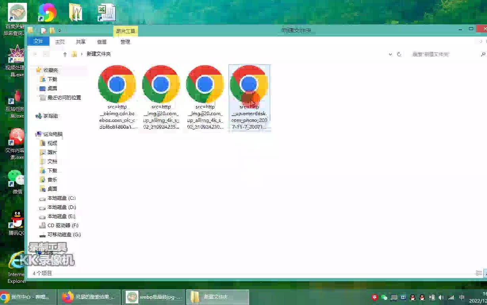
Task: Open the QQ penguin icon in system tray
Action: (412, 297)
